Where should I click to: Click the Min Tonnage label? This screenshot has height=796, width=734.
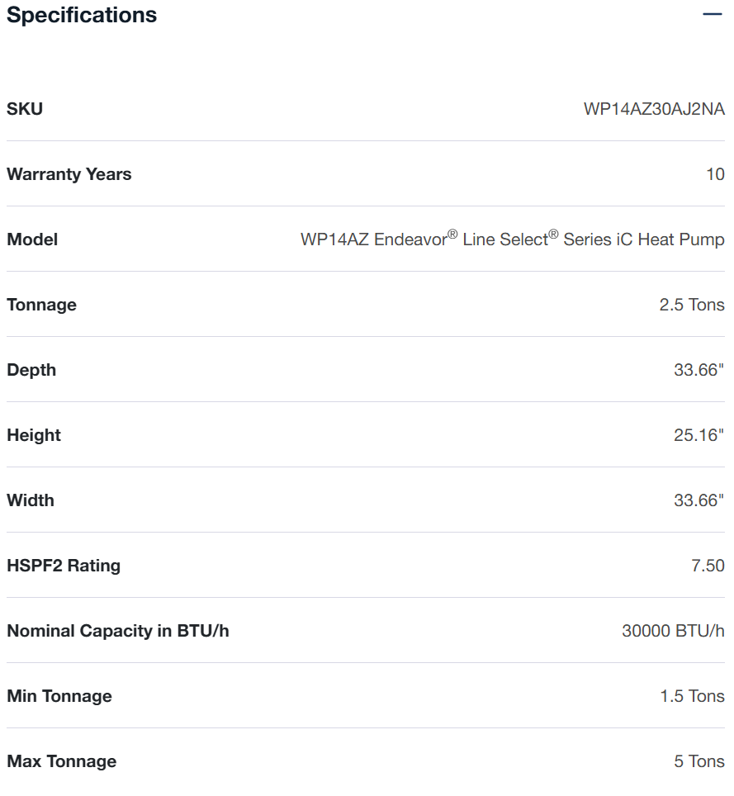[59, 696]
